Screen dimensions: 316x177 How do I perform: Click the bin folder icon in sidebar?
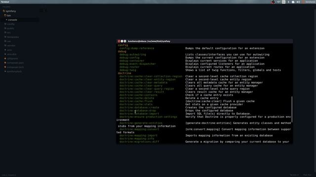[5, 15]
